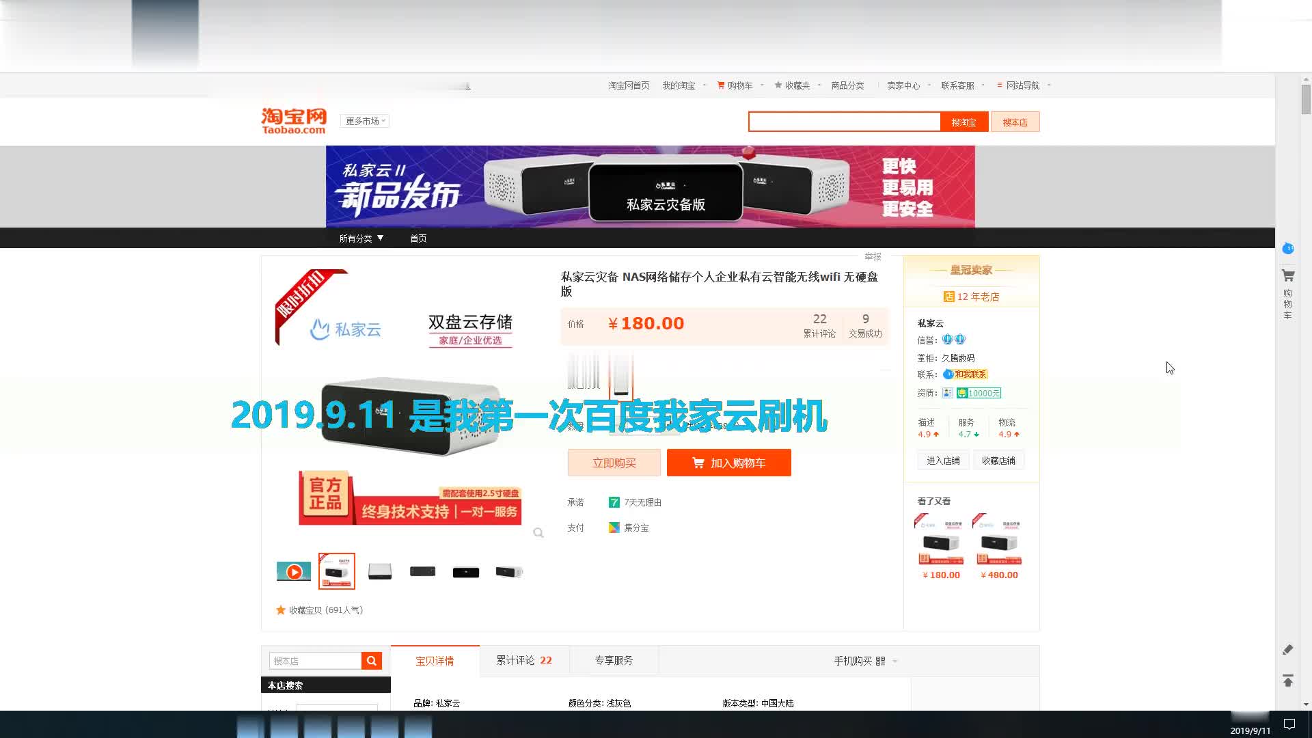Click the back-to-top arrow icon
Screen dimensions: 1312x738
pyautogui.click(x=1288, y=681)
